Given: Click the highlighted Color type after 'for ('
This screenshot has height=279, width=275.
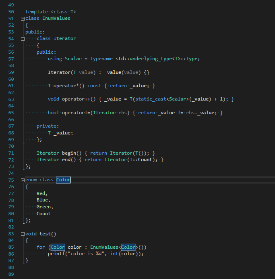Looking at the screenshot, I should [x=58, y=248].
